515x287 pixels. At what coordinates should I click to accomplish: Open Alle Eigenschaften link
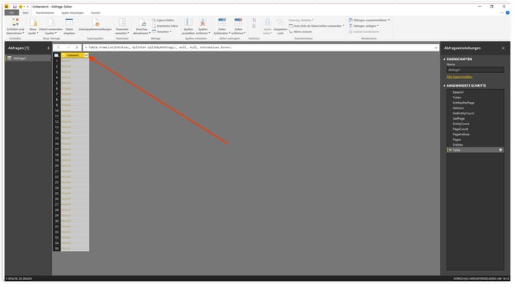459,77
